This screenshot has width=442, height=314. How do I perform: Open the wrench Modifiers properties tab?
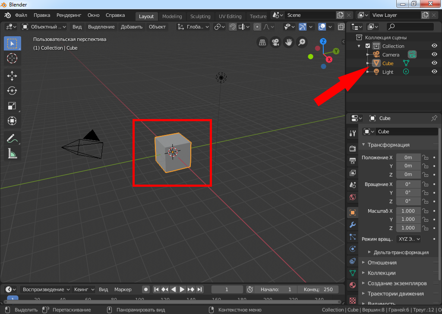pos(353,224)
